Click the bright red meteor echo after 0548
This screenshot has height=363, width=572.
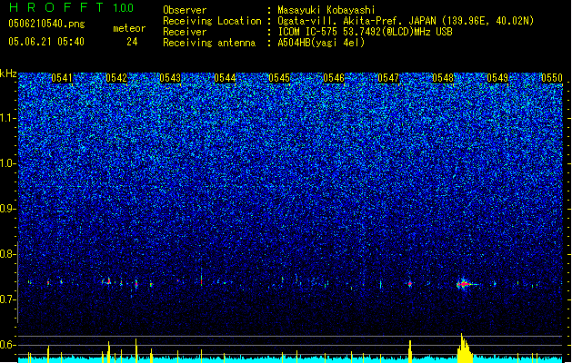(x=464, y=284)
